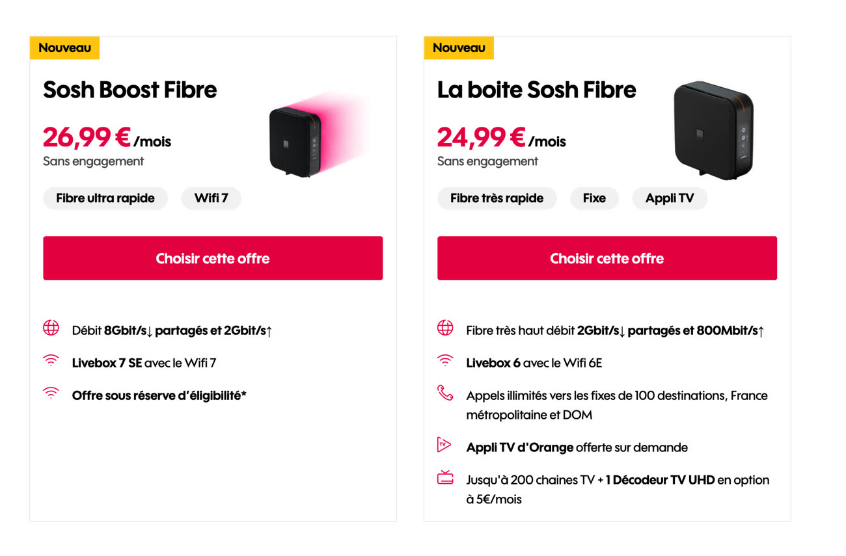The height and width of the screenshot is (556, 846).
Task: Click the Appli TV play icon in feature list
Action: (444, 445)
